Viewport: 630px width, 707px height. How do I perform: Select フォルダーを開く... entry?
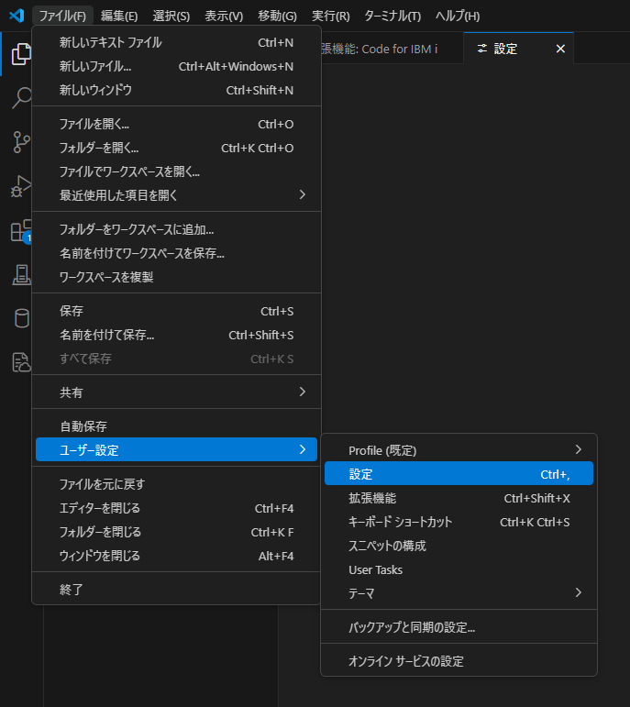(176, 148)
